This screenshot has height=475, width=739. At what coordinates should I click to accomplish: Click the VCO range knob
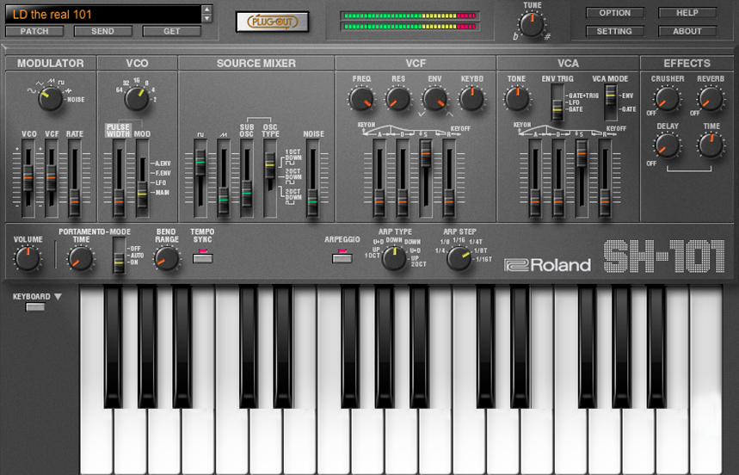[137, 98]
